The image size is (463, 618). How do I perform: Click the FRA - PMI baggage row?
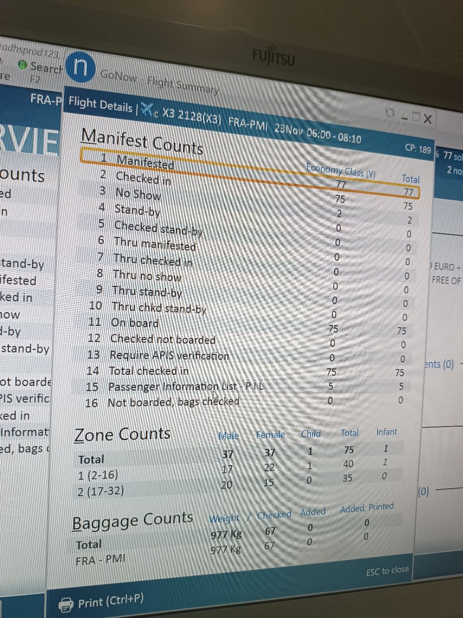(x=100, y=560)
